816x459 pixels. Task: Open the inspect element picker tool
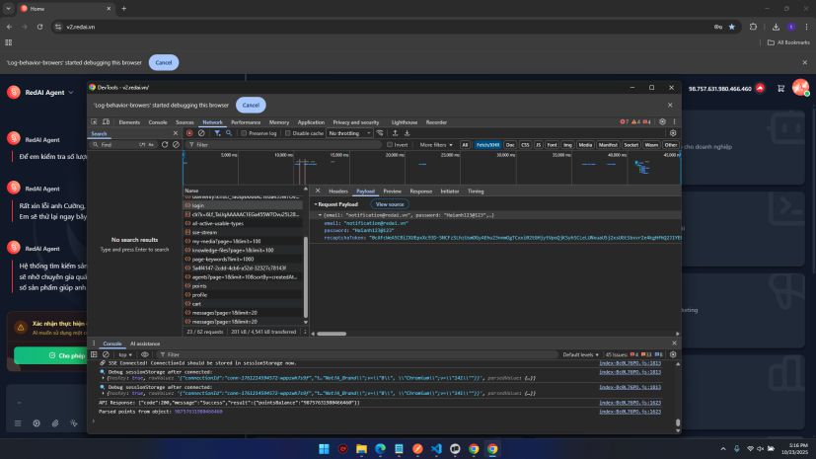(95, 122)
